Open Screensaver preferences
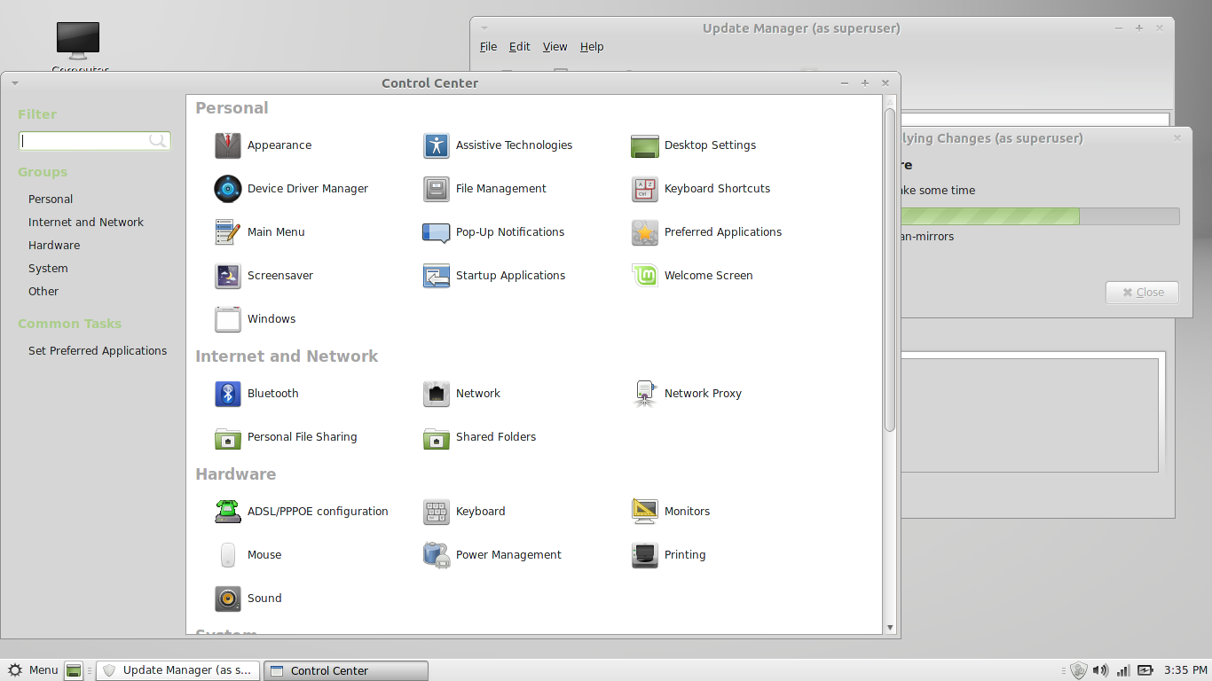Image resolution: width=1212 pixels, height=681 pixels. coord(228,276)
